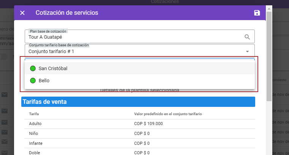Click the Valor predefinido column header

167,114
